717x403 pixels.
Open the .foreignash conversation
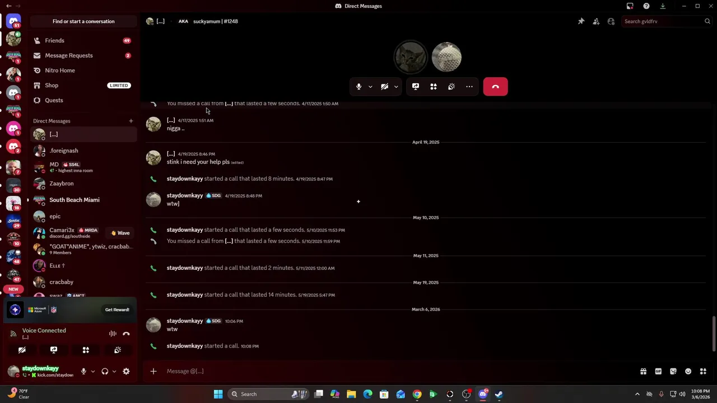(83, 151)
